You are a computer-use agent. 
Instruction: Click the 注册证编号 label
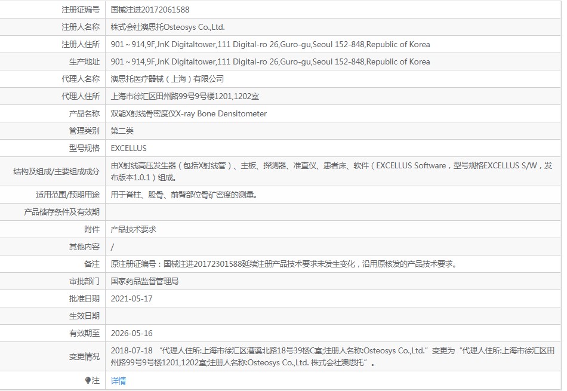tap(81, 10)
